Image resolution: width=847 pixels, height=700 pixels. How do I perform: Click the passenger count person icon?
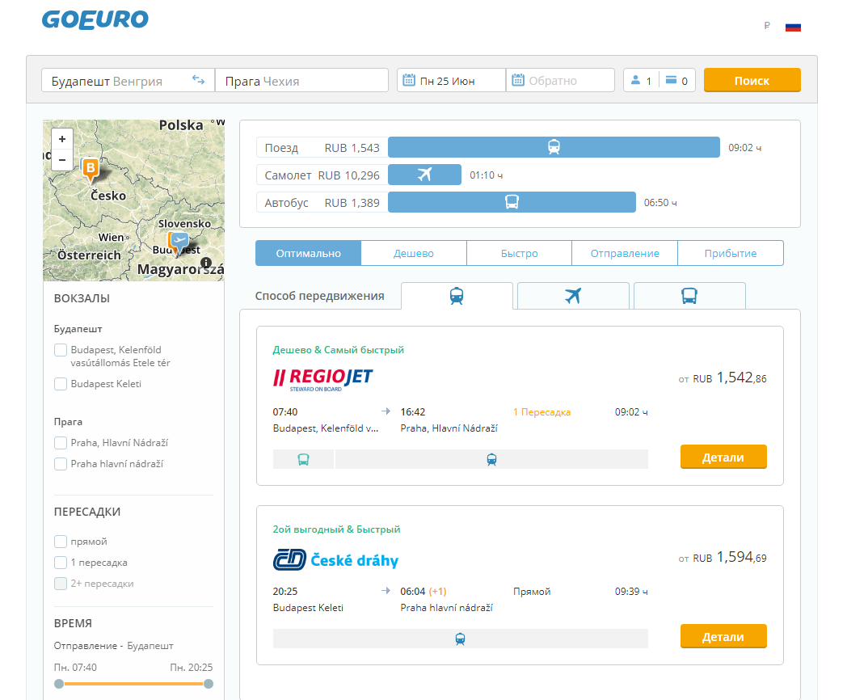click(636, 80)
